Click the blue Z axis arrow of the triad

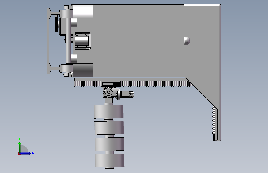click(26, 153)
